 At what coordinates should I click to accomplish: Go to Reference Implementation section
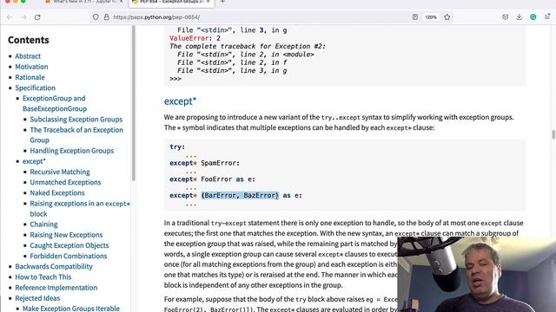(x=56, y=288)
